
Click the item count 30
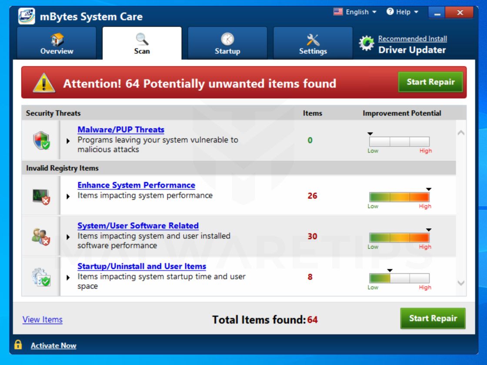(x=312, y=236)
